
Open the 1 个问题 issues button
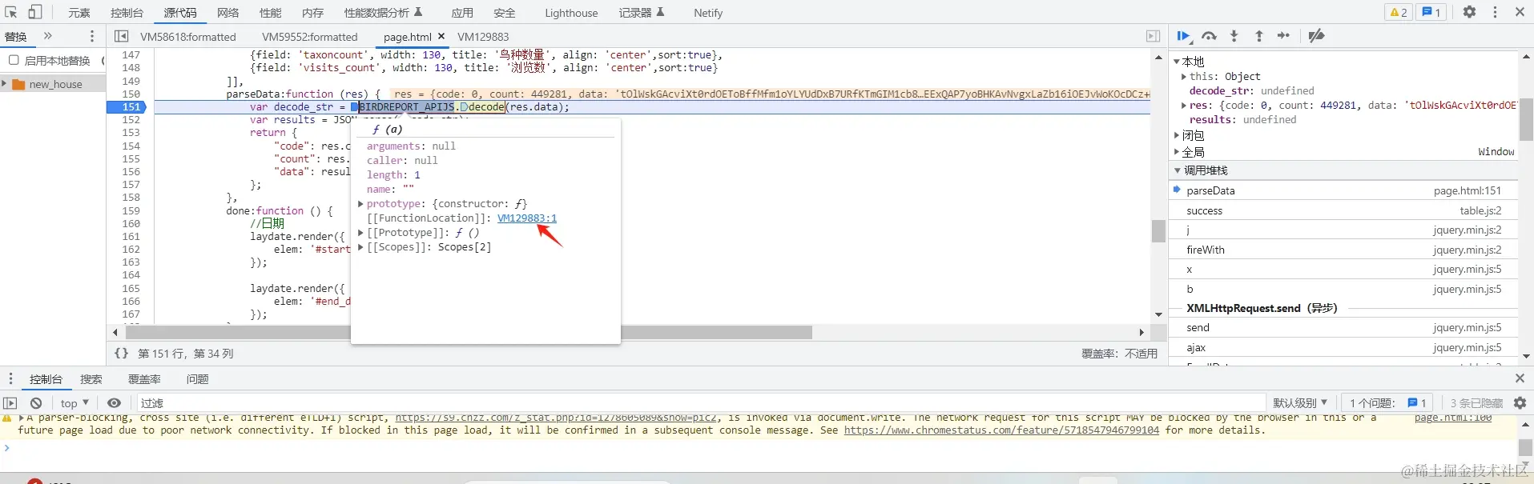tap(1389, 402)
